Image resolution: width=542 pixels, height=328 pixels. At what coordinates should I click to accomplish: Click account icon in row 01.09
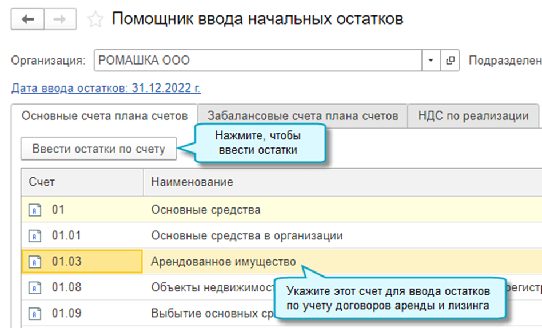tap(35, 314)
